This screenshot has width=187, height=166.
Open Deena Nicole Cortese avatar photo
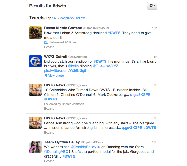point(35,33)
